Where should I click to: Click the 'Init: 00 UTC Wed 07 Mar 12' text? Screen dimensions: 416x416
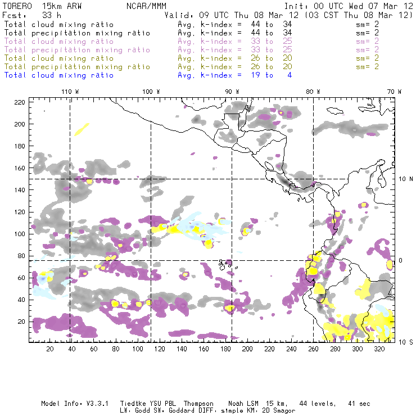pyautogui.click(x=349, y=6)
